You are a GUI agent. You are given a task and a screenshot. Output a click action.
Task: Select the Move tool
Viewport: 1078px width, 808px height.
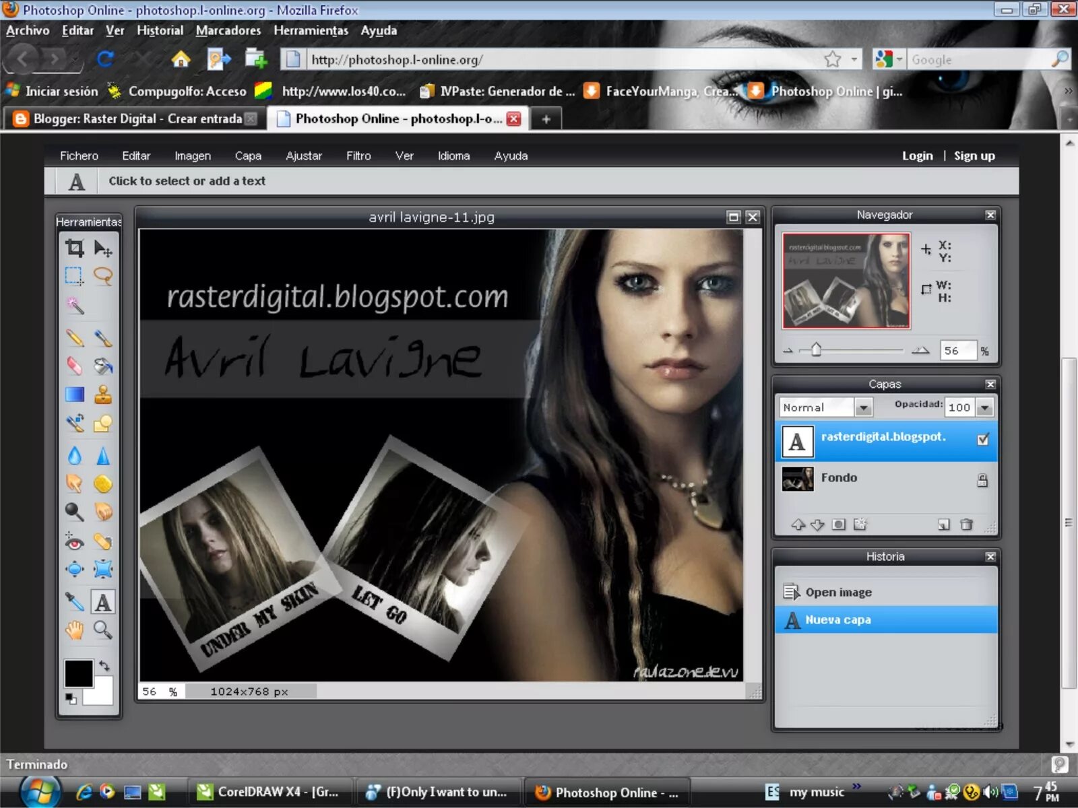tap(102, 248)
